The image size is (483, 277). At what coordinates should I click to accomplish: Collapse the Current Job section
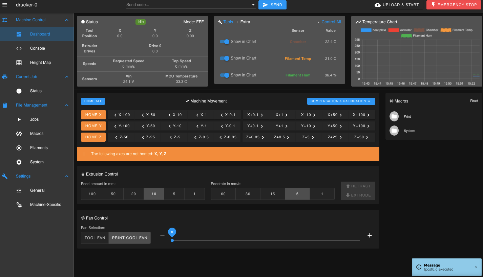coord(67,77)
